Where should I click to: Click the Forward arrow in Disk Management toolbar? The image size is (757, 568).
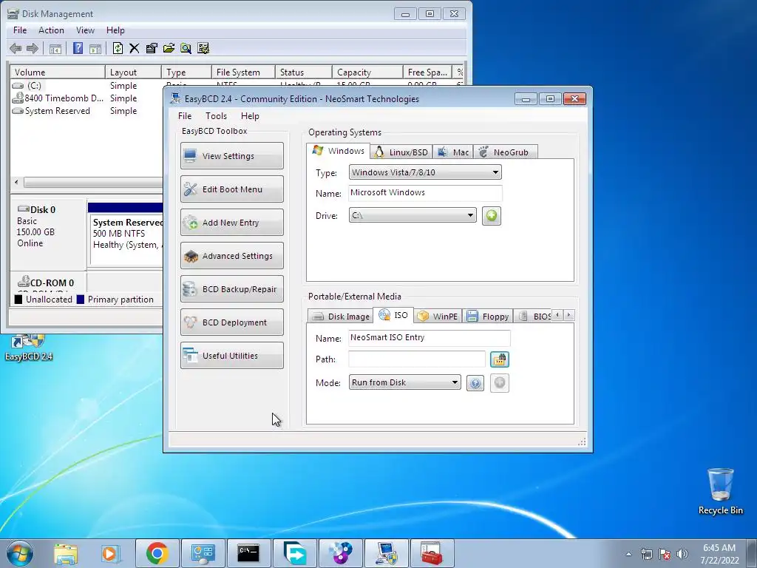33,48
